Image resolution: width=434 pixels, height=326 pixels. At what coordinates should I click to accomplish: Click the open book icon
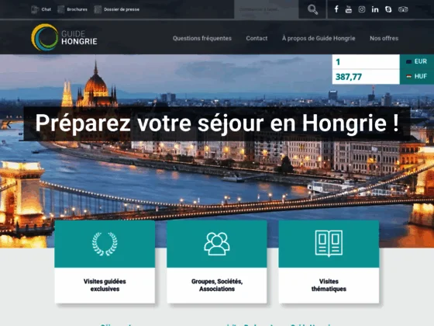[x=329, y=243]
